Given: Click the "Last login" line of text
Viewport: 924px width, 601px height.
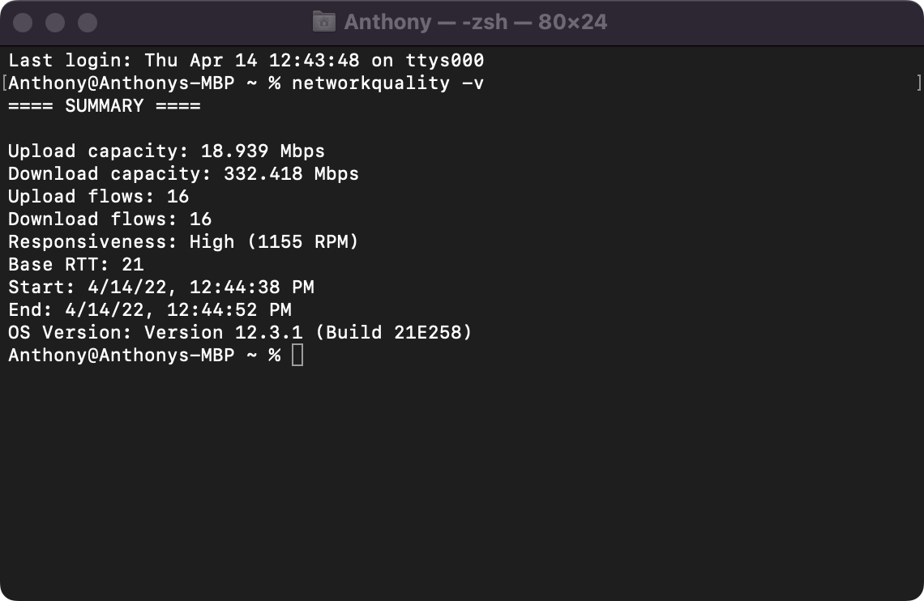Looking at the screenshot, I should (x=246, y=60).
